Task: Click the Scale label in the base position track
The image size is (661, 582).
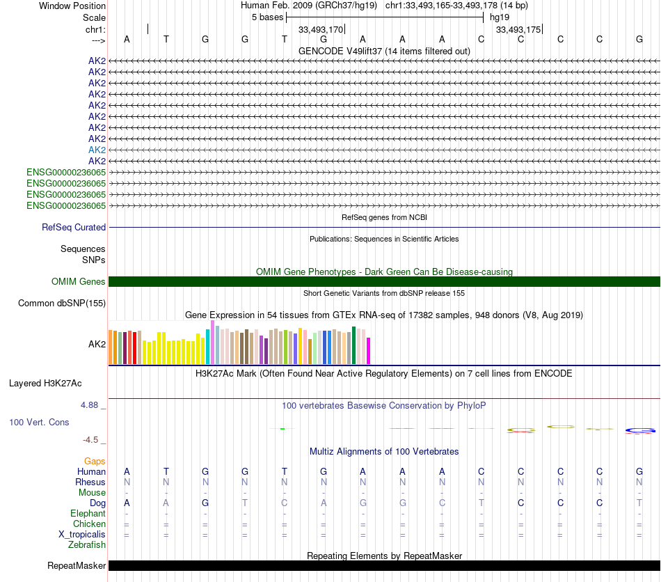Action: point(94,17)
